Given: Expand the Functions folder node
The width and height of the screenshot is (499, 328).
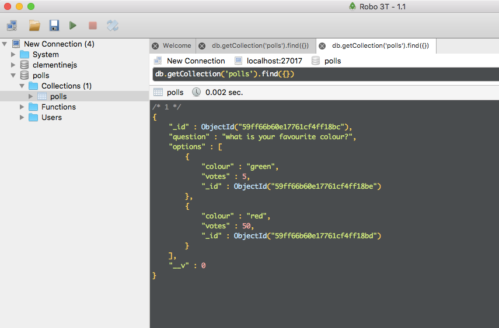Looking at the screenshot, I should click(x=22, y=107).
